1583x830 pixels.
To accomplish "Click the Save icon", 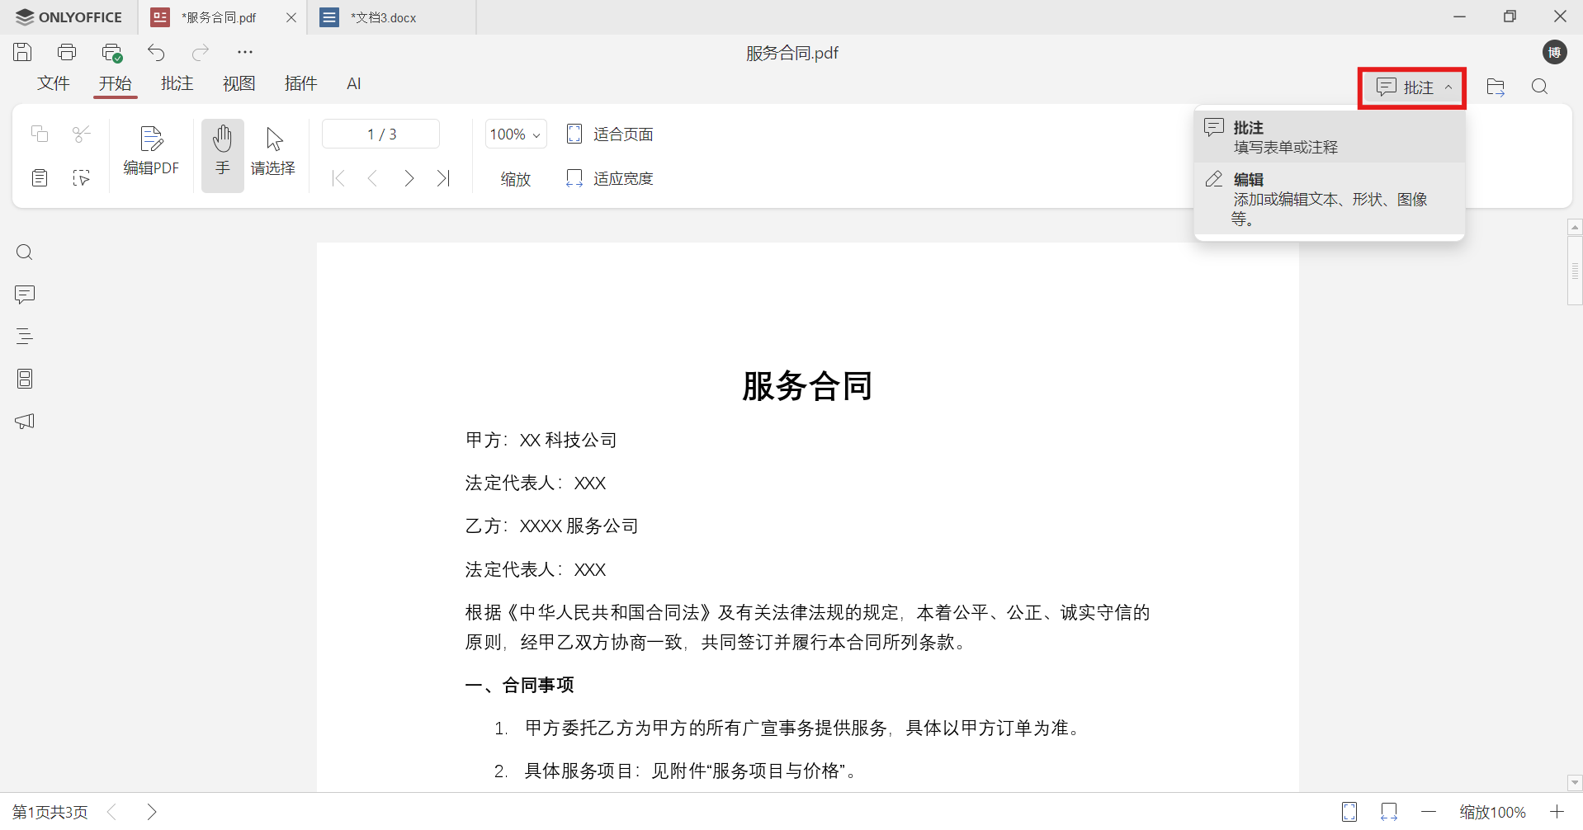I will point(21,51).
